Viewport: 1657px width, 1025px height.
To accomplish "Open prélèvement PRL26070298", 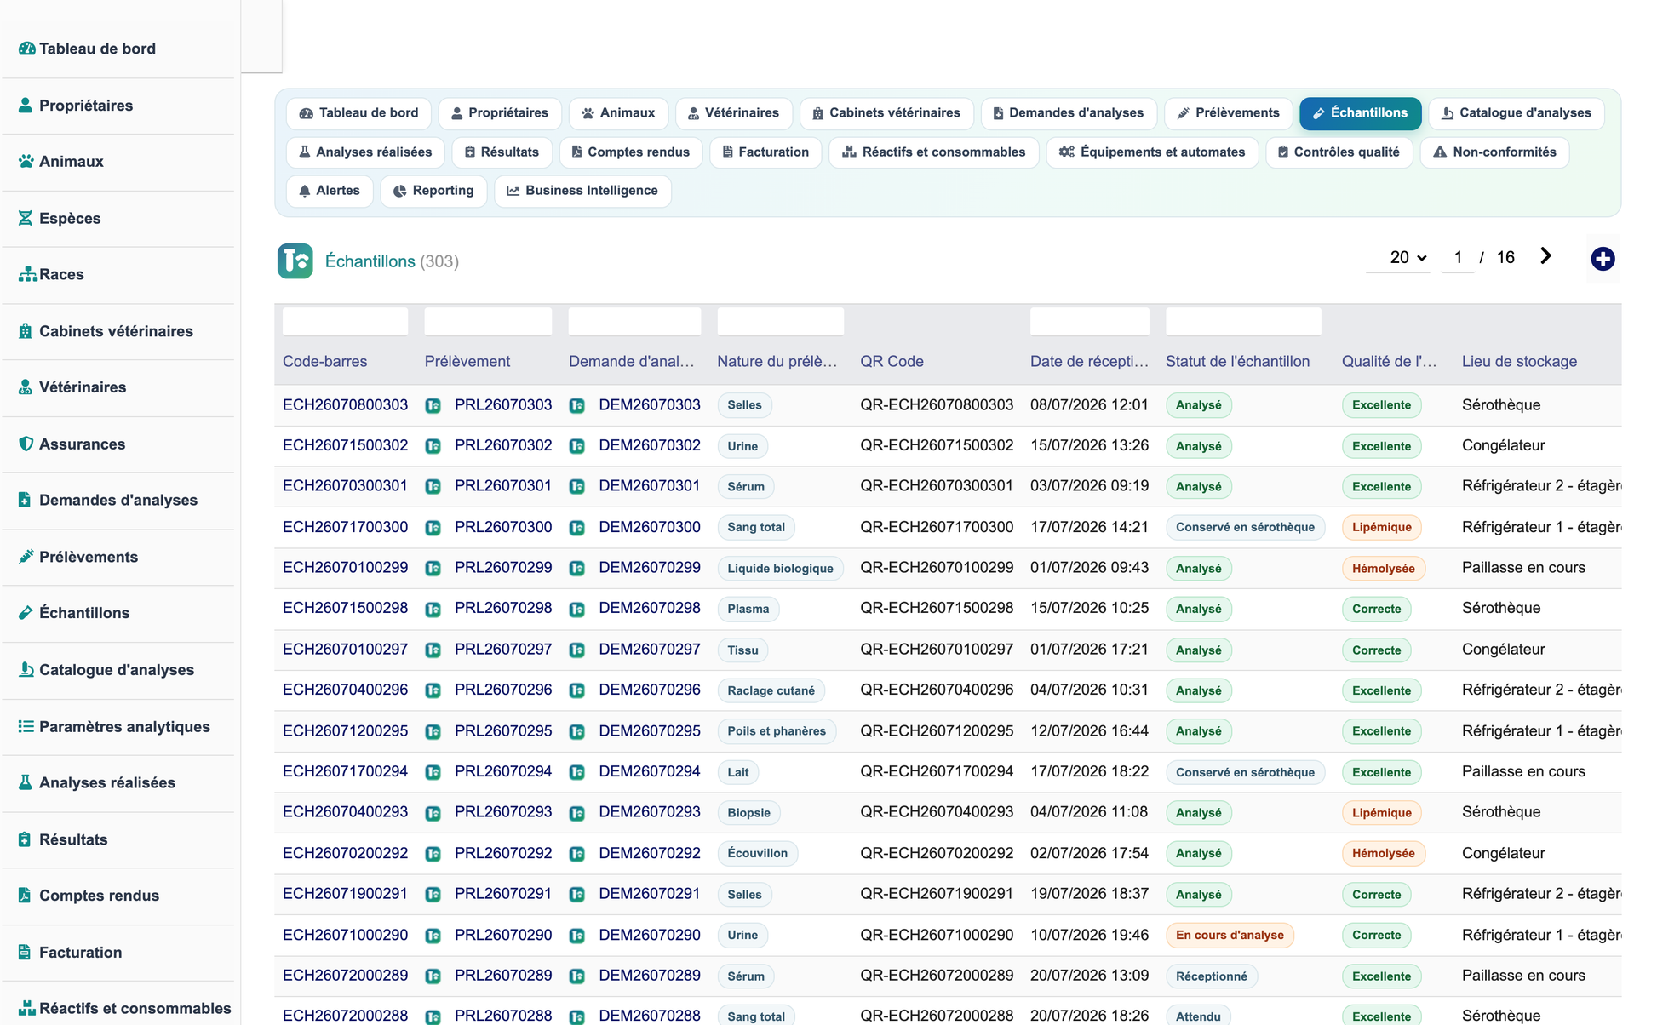I will click(x=502, y=608).
